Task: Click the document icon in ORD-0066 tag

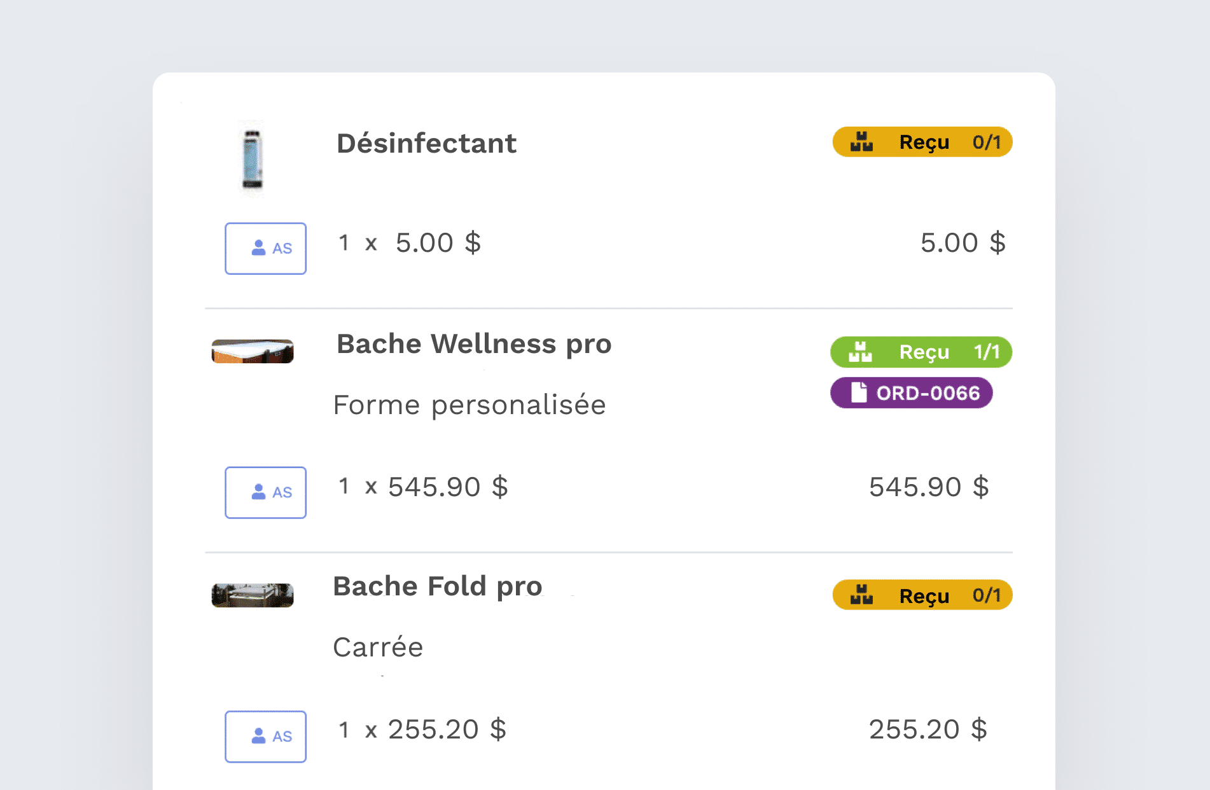Action: click(859, 392)
